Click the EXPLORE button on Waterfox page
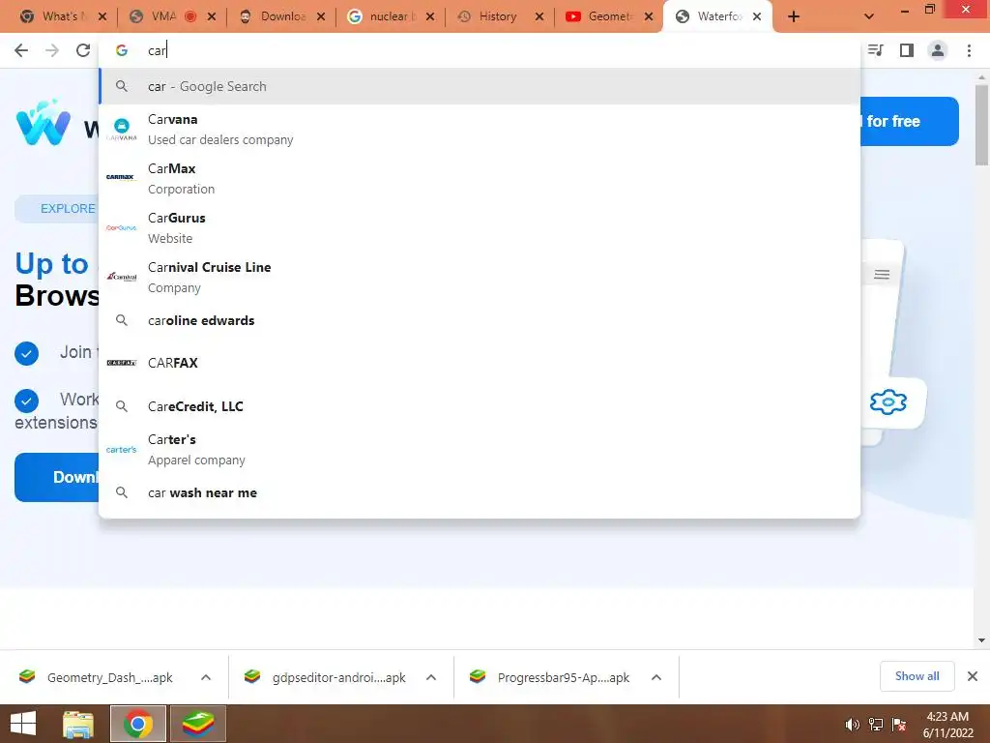 pos(57,209)
